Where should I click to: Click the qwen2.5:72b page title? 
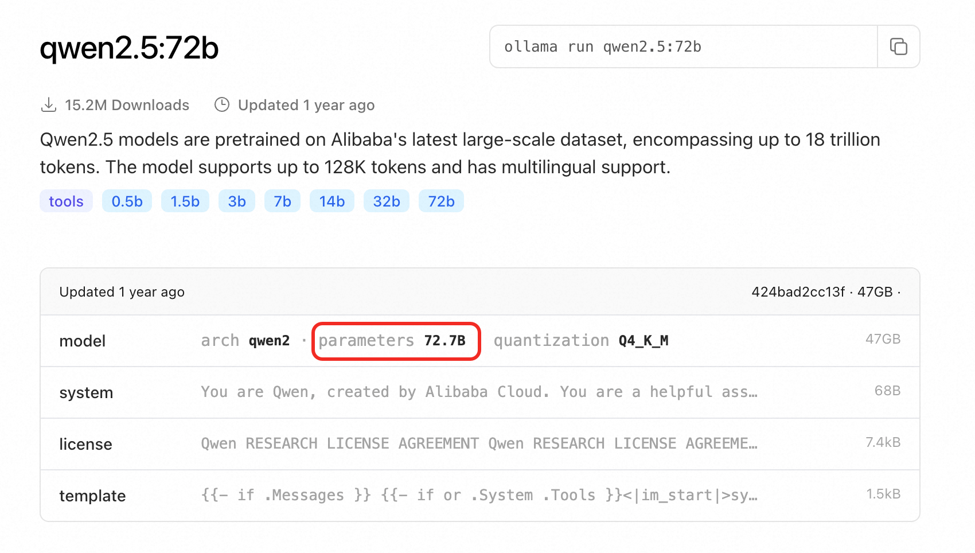click(x=129, y=48)
